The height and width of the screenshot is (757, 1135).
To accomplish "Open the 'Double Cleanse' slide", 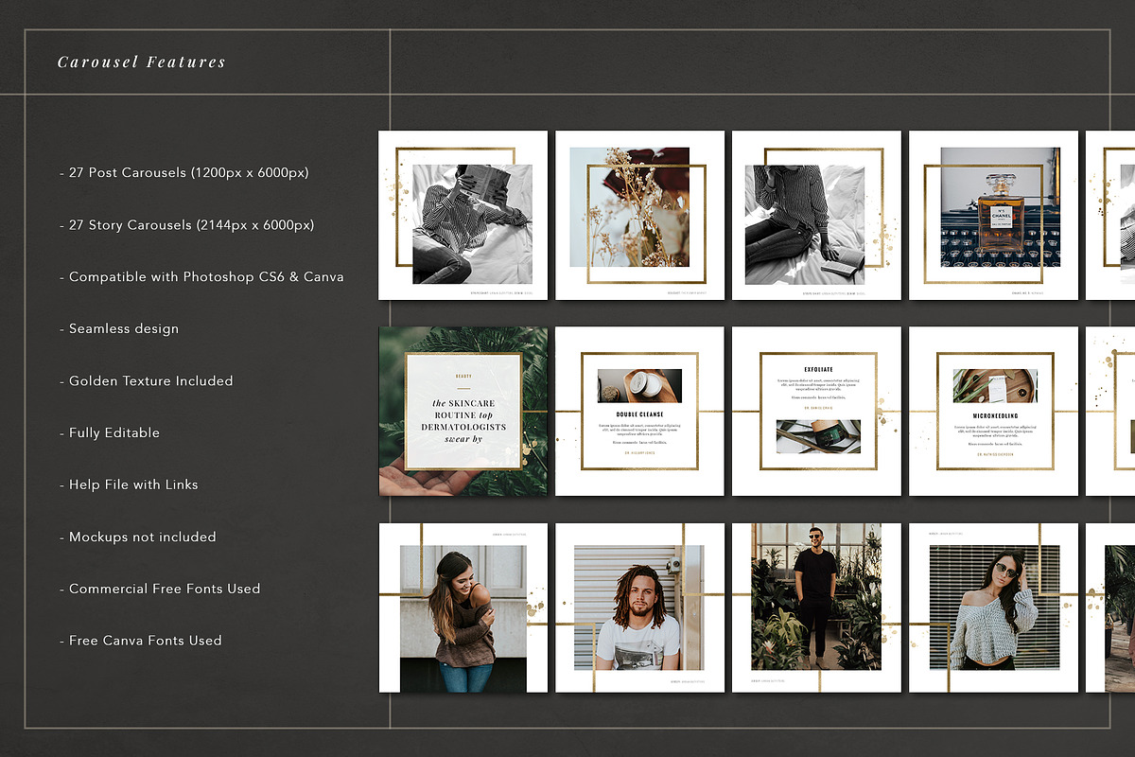I will click(x=639, y=412).
